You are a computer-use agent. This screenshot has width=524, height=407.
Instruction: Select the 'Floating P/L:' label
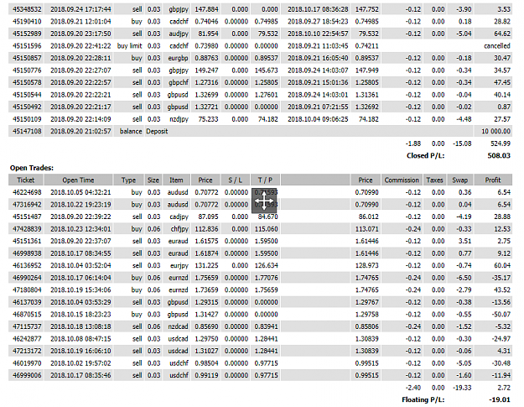coord(423,399)
